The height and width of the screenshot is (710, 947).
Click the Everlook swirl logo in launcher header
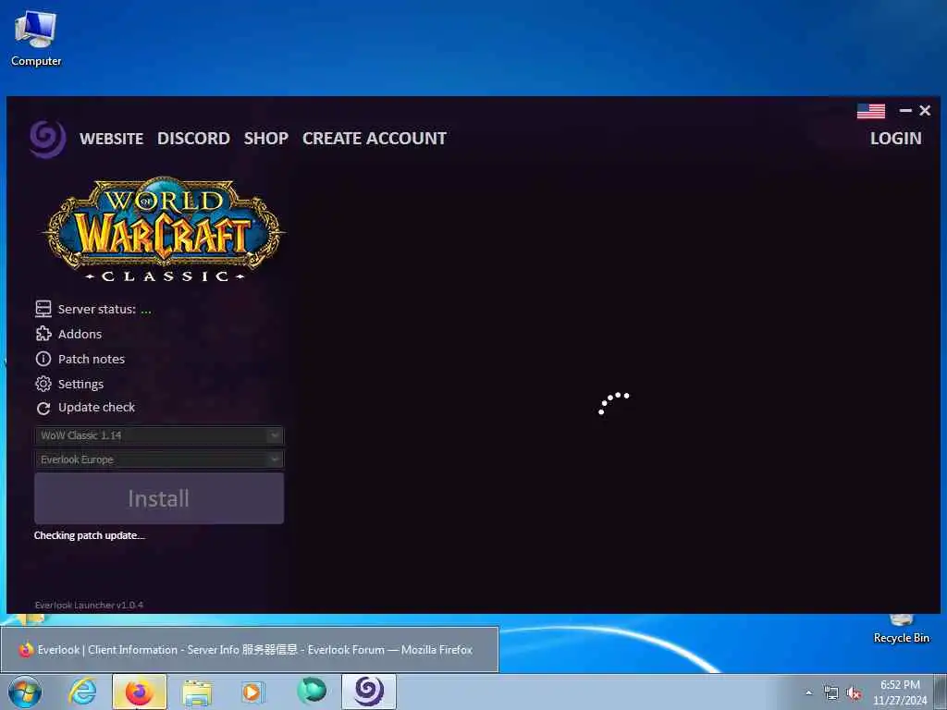47,139
